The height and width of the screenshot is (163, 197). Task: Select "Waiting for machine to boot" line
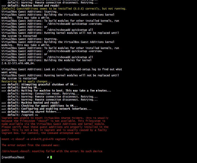[56, 91]
